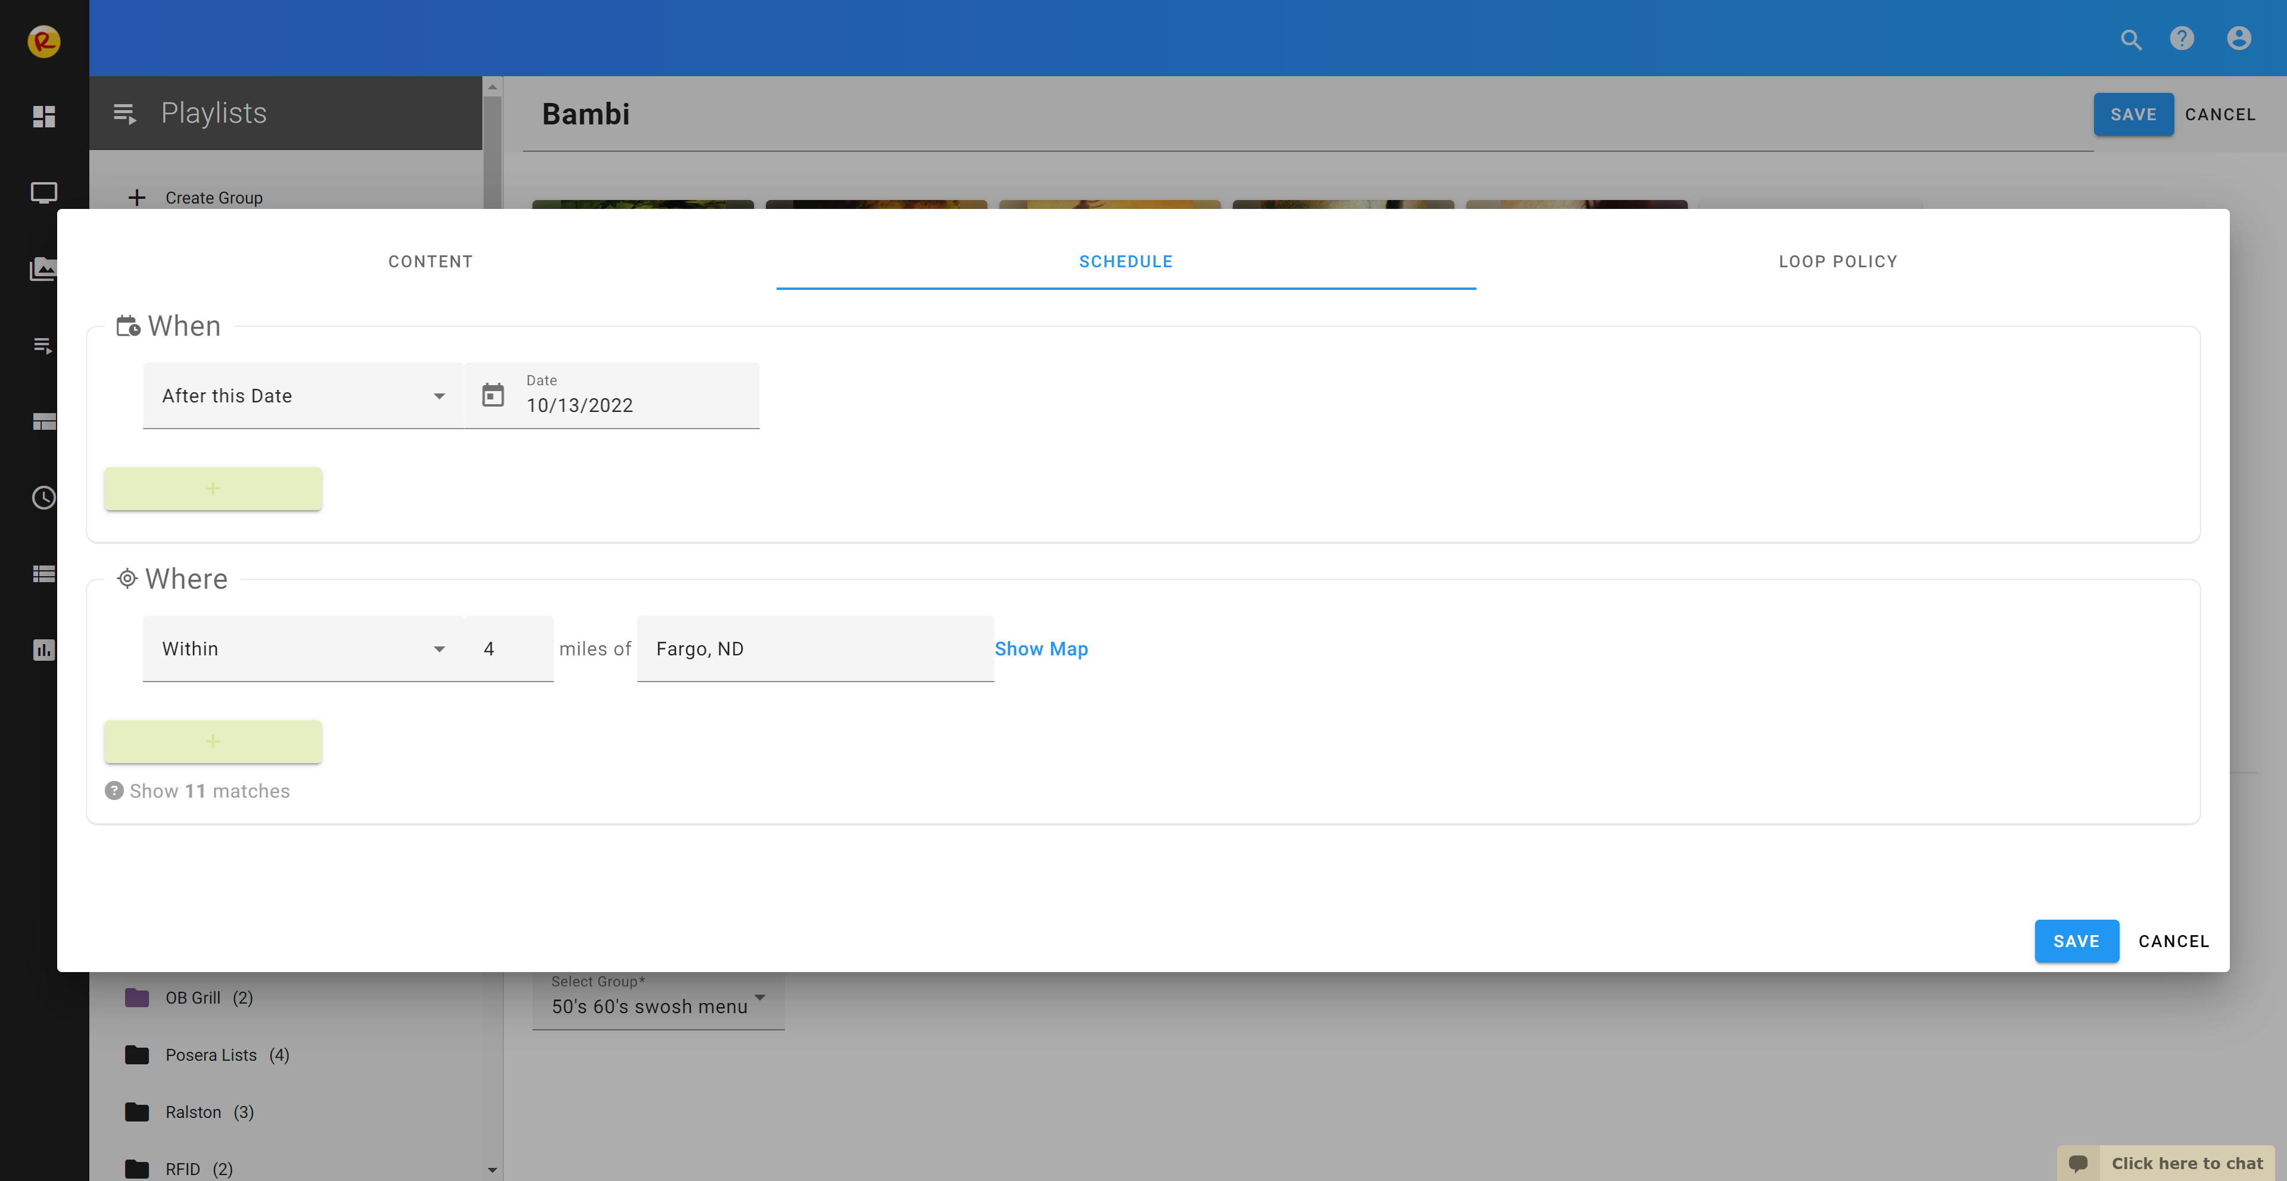Click the dialog's blue Save button
Viewport: 2287px width, 1181px height.
(2076, 941)
